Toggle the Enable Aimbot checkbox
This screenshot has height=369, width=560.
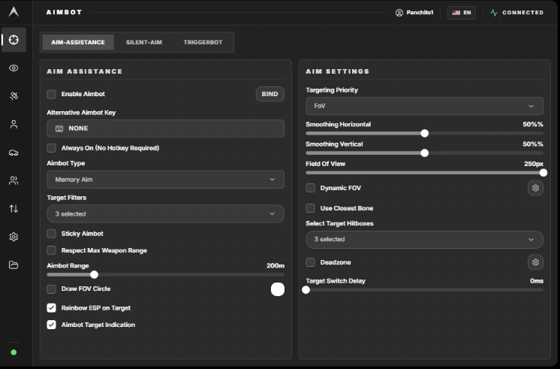[52, 94]
